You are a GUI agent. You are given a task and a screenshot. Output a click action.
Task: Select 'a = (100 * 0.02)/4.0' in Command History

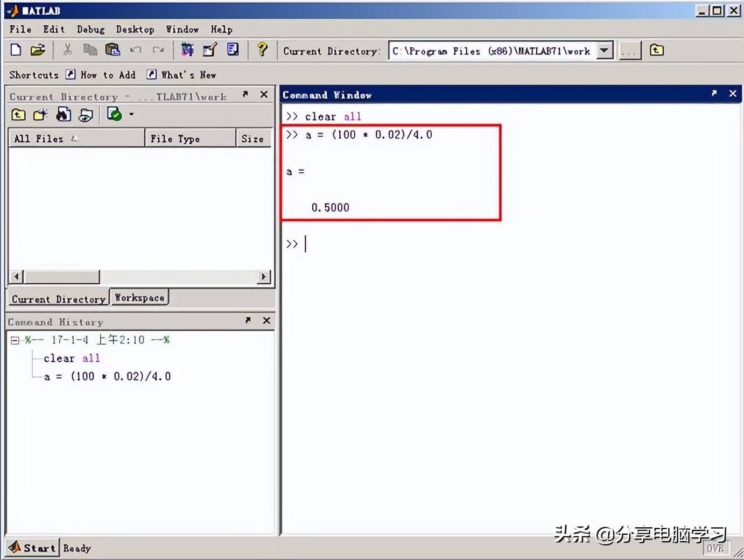tap(107, 376)
